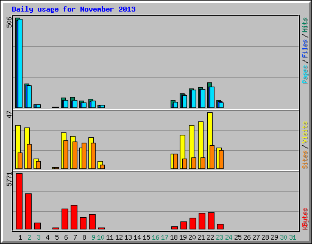Click the 506 hits axis value
This screenshot has width=312, height=244.
(x=9, y=22)
